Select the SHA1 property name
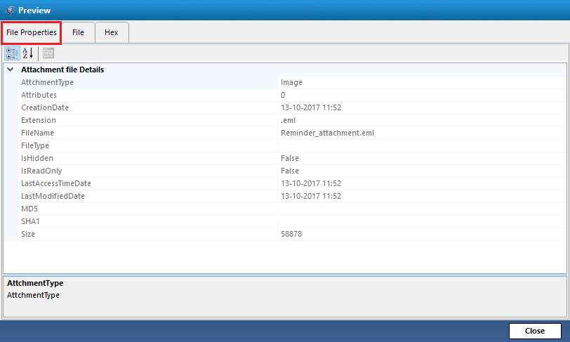Screen dimensions: 570x342 [30, 221]
